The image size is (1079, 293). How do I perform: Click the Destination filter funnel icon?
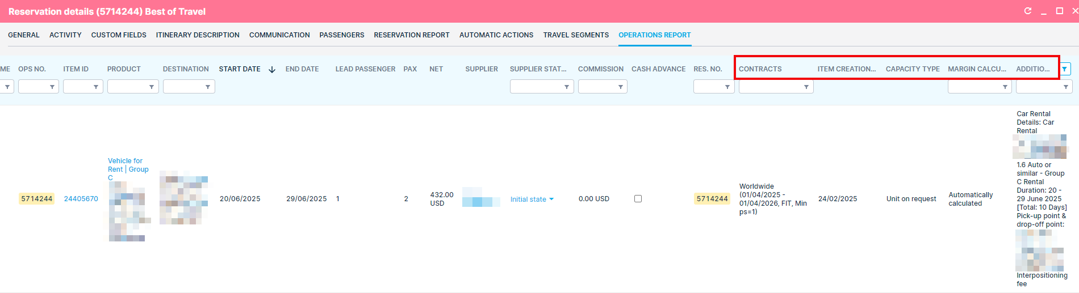[208, 87]
